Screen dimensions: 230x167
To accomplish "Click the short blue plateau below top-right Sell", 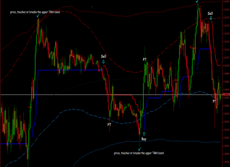I will click(x=205, y=49).
